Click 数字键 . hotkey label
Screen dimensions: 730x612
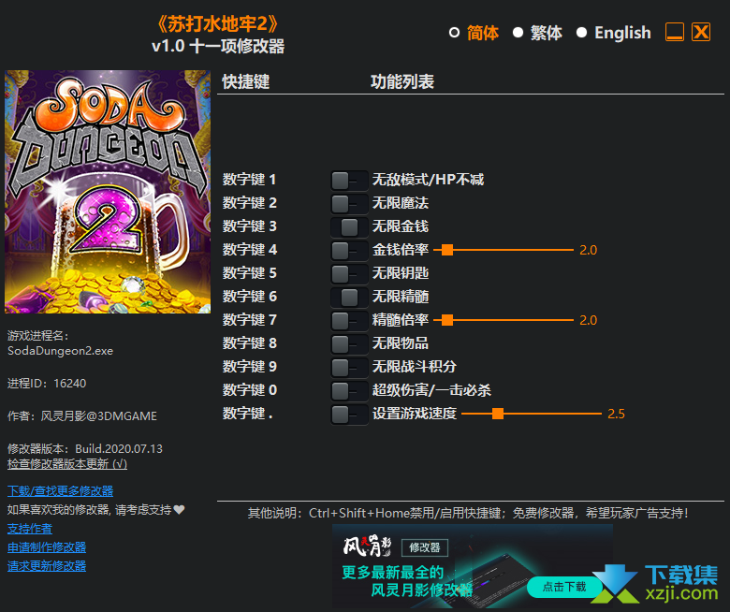247,414
